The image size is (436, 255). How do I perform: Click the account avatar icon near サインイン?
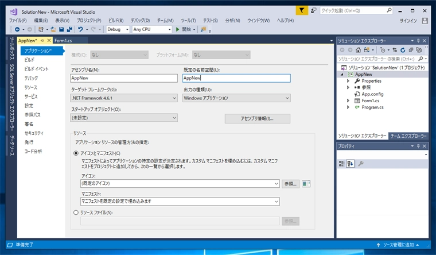(x=425, y=21)
